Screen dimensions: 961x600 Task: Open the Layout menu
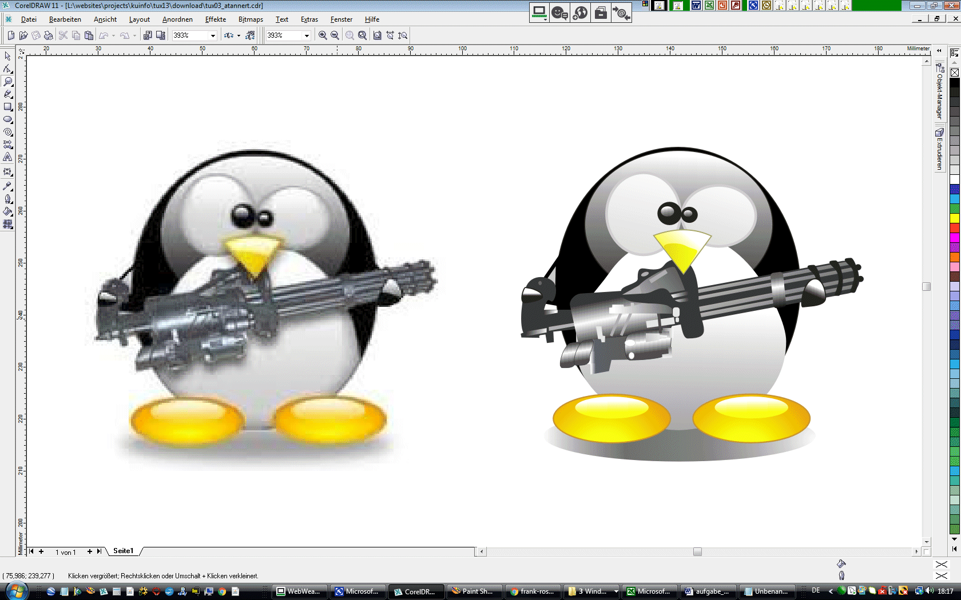[x=140, y=19]
